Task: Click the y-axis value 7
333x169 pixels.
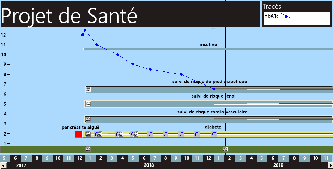Action: [5, 84]
